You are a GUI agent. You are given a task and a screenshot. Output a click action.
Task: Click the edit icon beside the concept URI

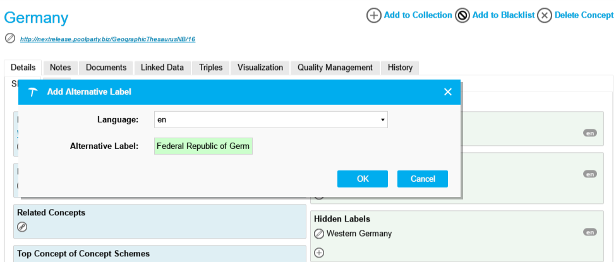pyautogui.click(x=9, y=39)
